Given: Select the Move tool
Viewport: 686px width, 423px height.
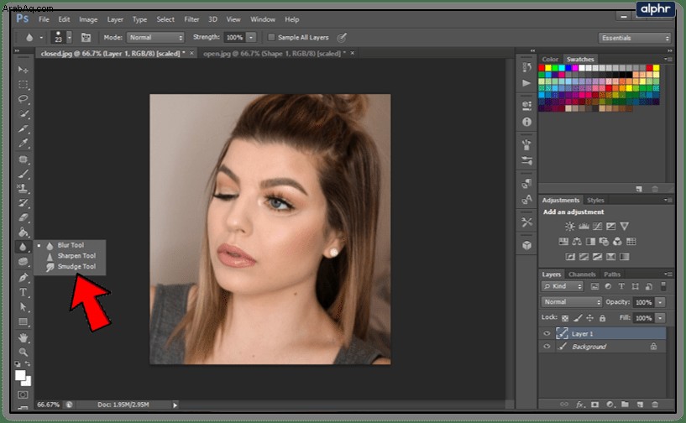Looking at the screenshot, I should 24,70.
